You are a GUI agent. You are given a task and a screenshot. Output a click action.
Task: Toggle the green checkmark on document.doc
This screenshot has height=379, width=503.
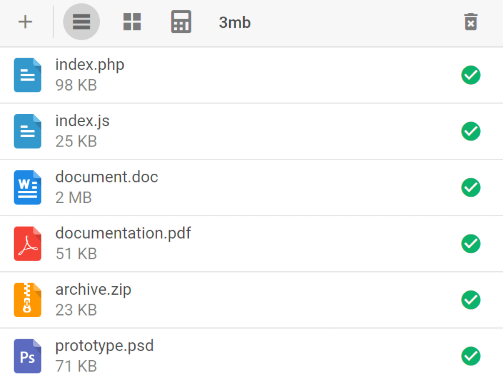(471, 187)
